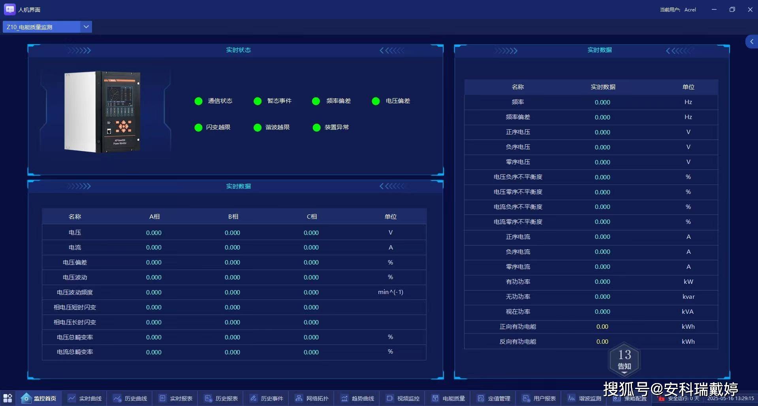Viewport: 758px width, 406px height.
Task: Collapse the side panel using the left-arrow handle
Action: tap(752, 41)
